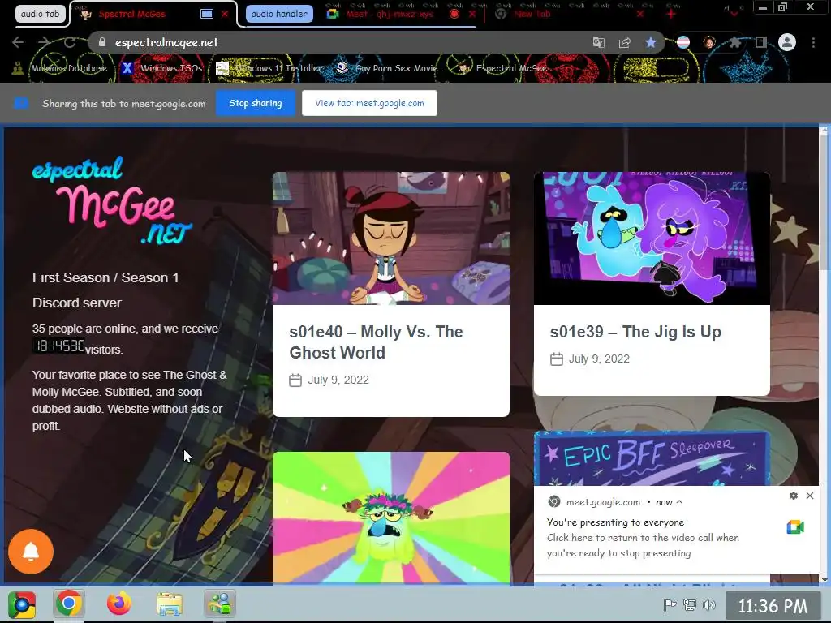The height and width of the screenshot is (623, 831).
Task: Close the Spectral McGee tab
Action: [225, 14]
